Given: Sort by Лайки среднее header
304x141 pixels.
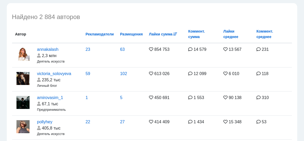Looking at the screenshot, I should [231, 34].
